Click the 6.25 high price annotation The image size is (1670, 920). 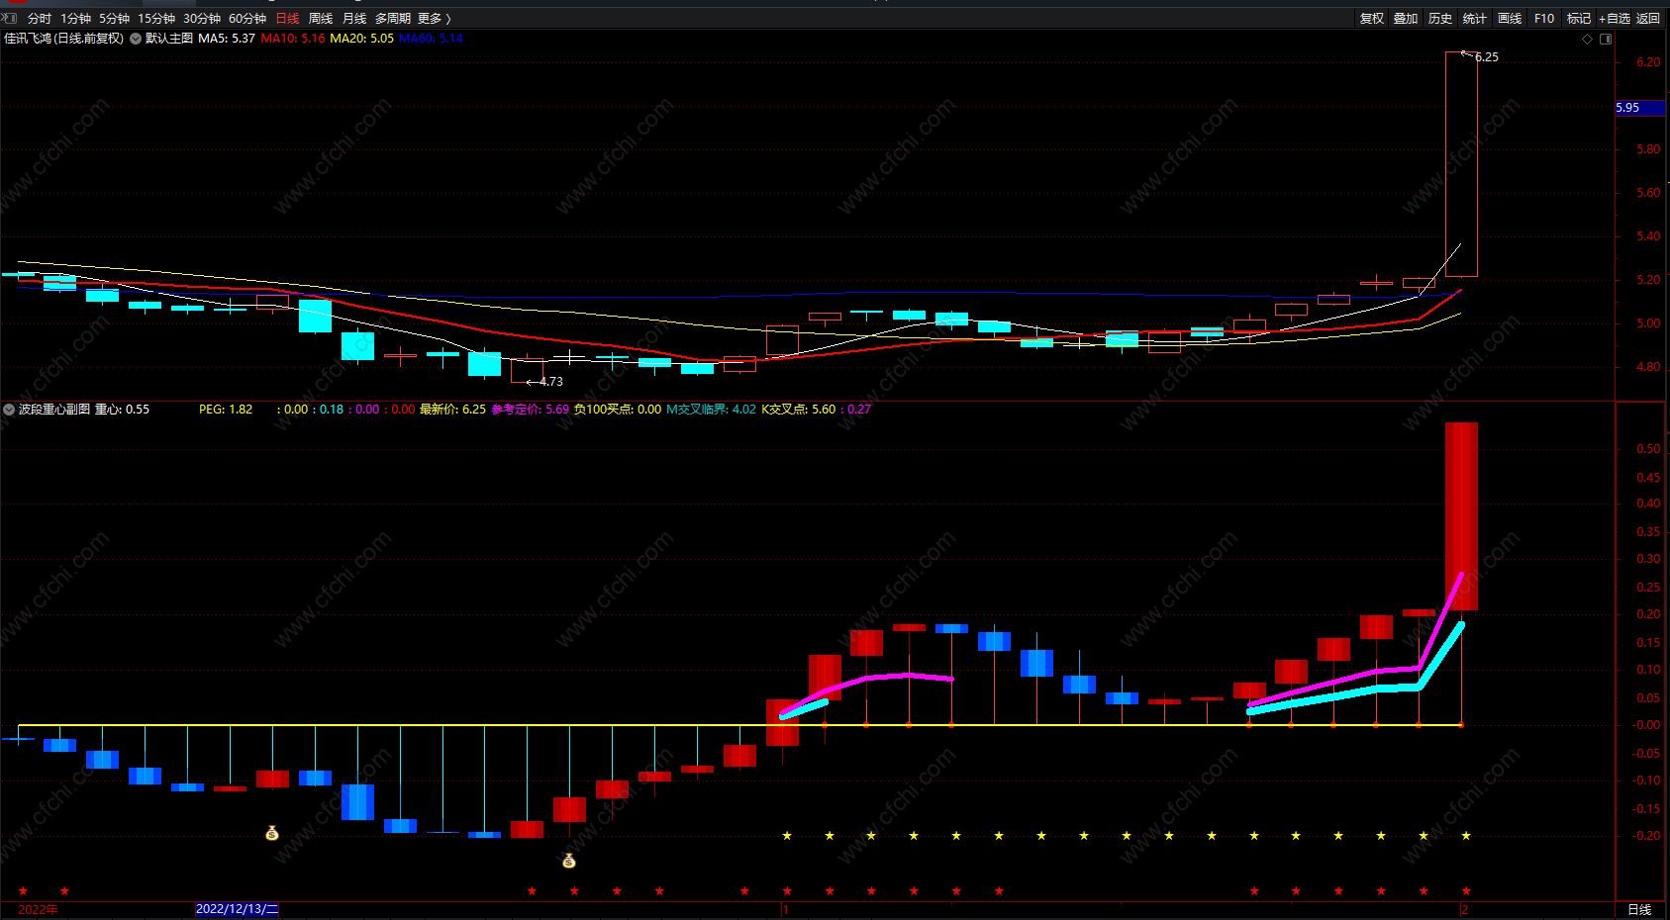[1487, 57]
